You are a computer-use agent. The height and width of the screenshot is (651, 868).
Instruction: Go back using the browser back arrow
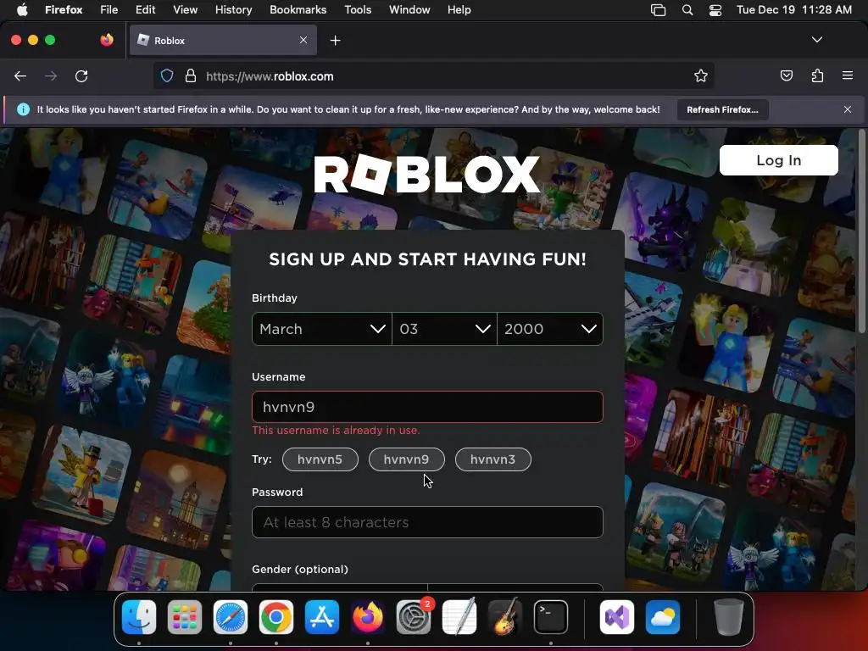[20, 76]
